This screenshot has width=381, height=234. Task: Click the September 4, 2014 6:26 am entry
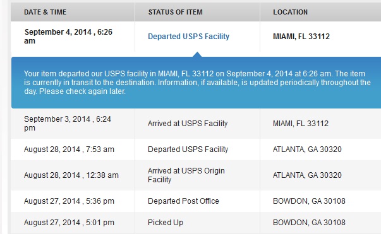tap(68, 37)
